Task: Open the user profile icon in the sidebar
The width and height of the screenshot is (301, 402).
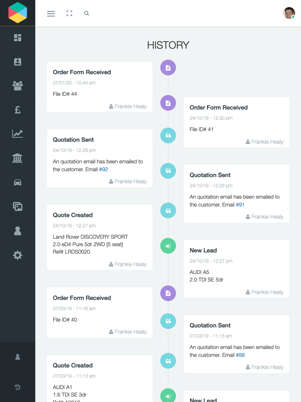Action: click(x=17, y=231)
